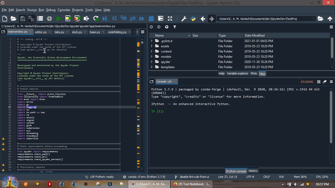The height and width of the screenshot is (188, 335).
Task: Open the console pane options menu
Action: tap(331, 81)
